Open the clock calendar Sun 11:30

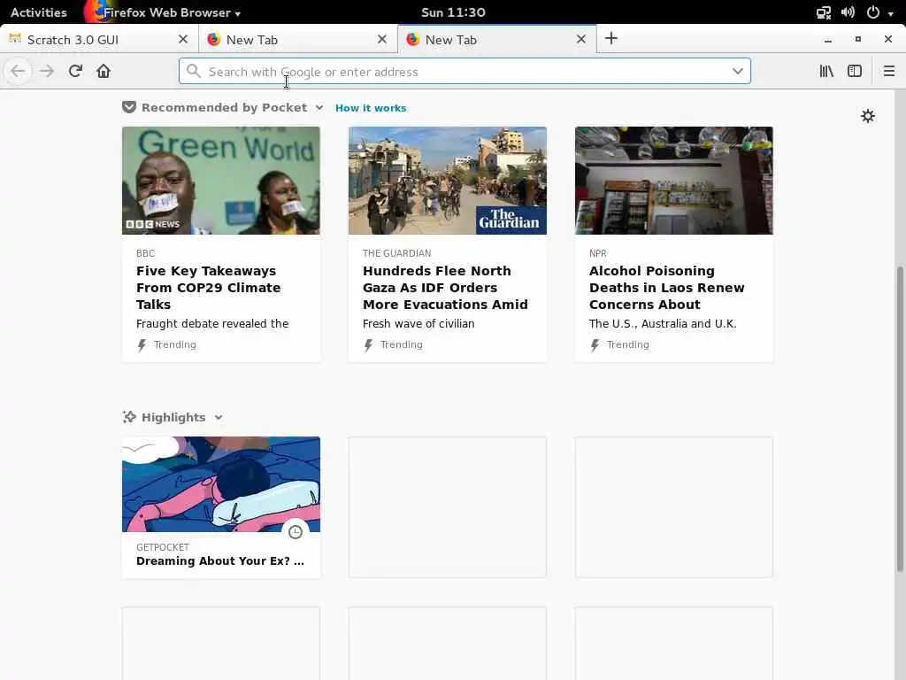click(453, 12)
